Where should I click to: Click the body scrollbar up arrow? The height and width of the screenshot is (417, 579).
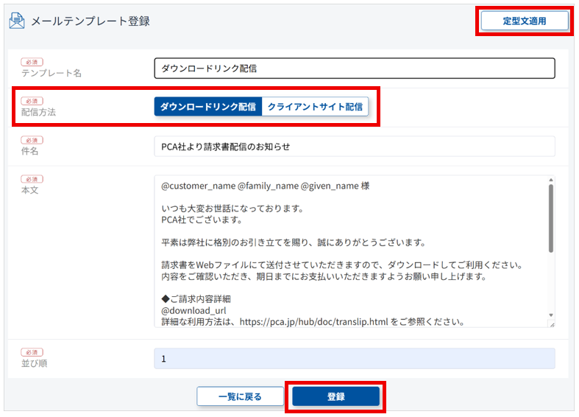tap(550, 180)
